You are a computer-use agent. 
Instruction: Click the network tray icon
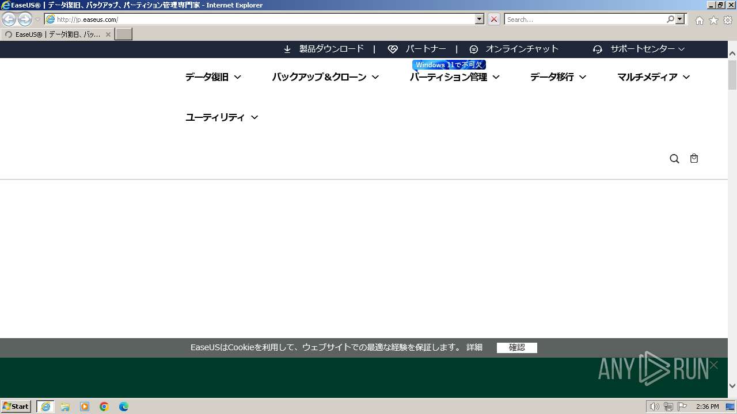[668, 407]
